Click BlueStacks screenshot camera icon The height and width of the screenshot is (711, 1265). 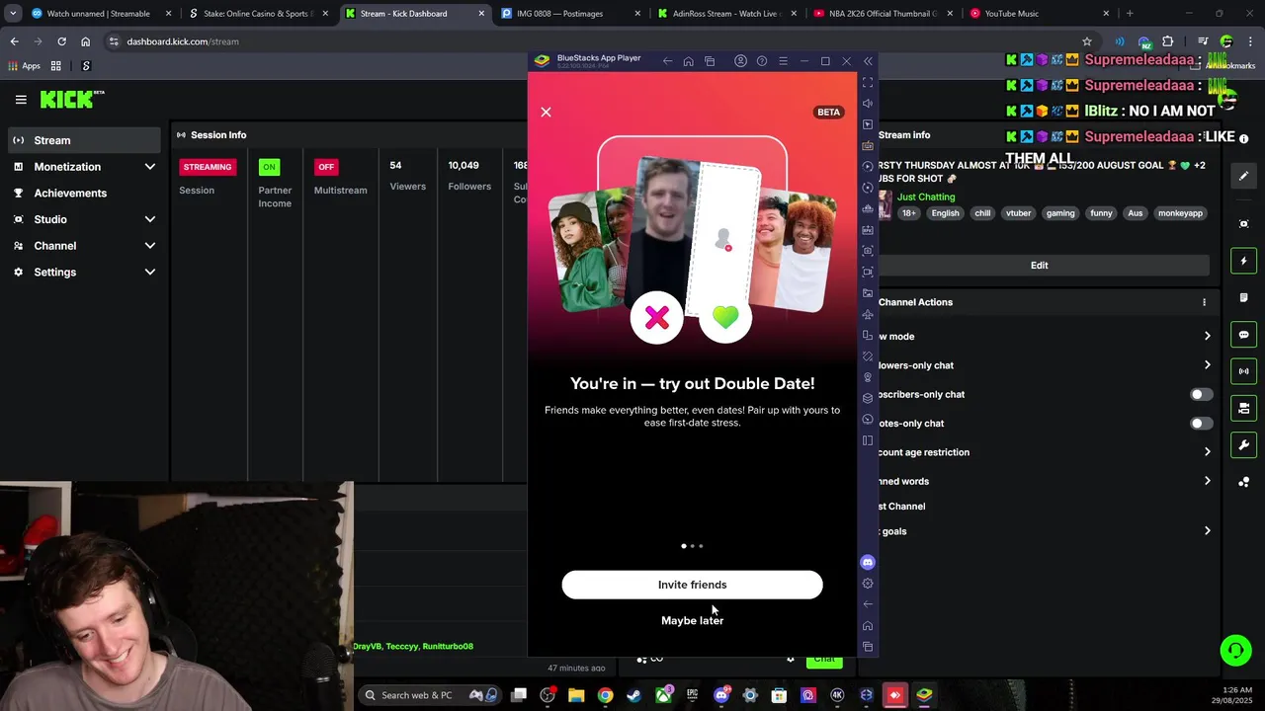coord(868,251)
